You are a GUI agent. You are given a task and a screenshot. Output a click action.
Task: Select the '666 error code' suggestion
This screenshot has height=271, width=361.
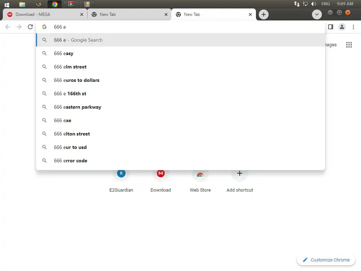pos(180,161)
